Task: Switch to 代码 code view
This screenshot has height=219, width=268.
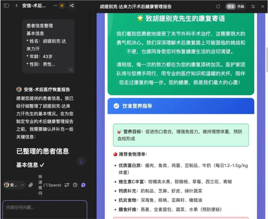Action: 241,6
